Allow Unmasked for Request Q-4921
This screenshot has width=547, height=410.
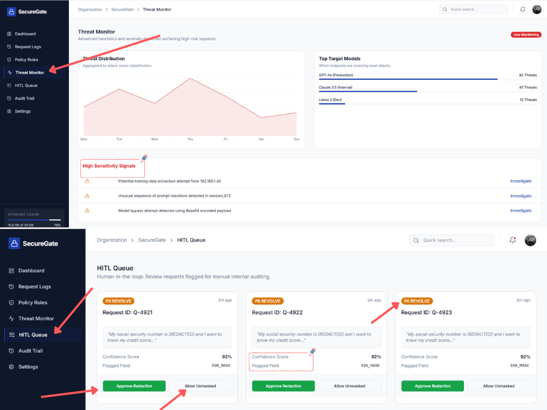click(x=200, y=386)
